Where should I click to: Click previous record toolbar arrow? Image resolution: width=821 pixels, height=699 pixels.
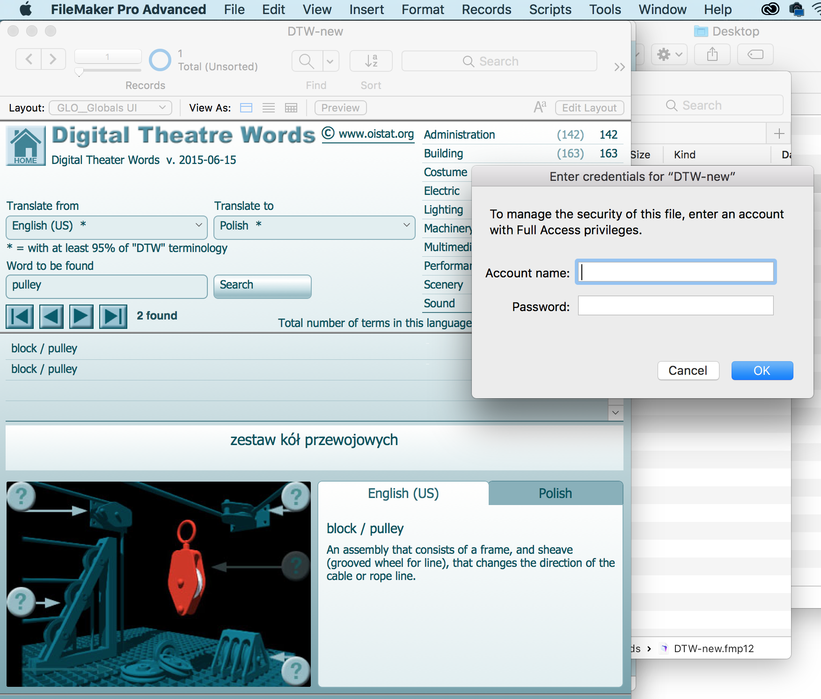coord(29,59)
